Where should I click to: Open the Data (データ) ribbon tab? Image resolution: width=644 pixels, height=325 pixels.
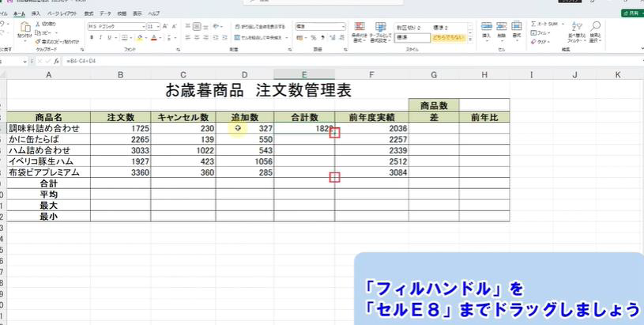tap(105, 13)
